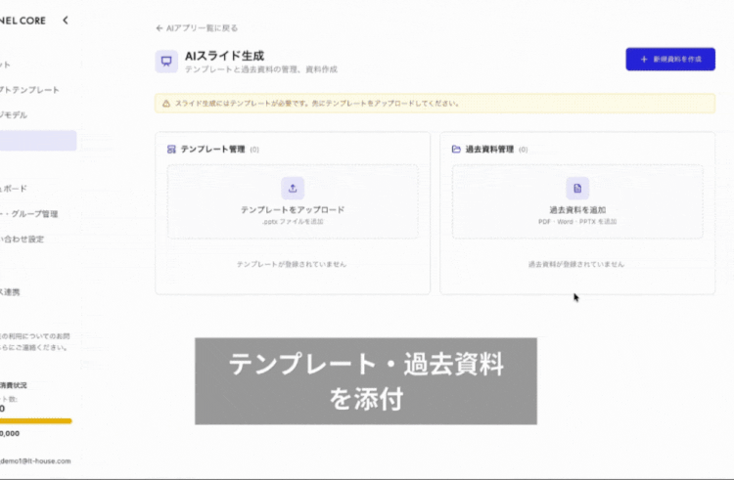Click the AIスライド生成 page title

(x=225, y=56)
